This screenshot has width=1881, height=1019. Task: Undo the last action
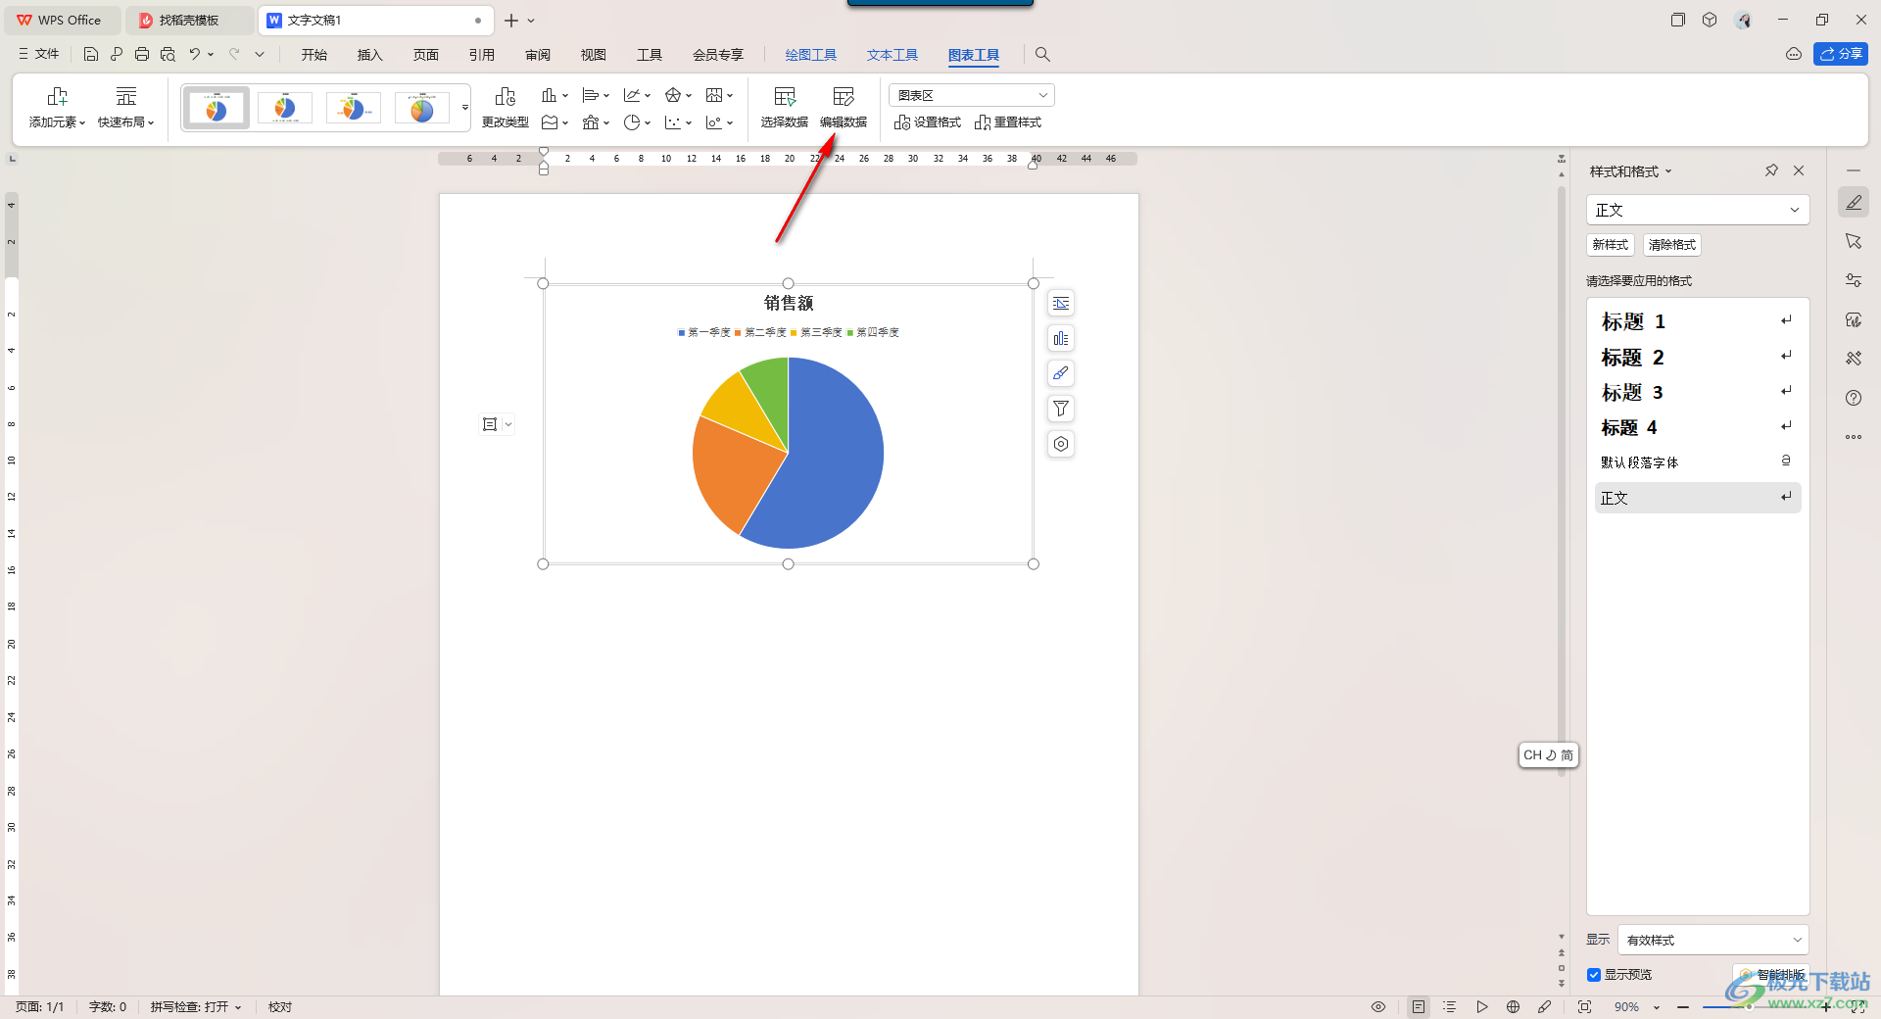(x=195, y=55)
